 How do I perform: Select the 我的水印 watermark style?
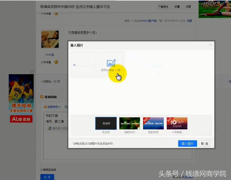point(153,123)
